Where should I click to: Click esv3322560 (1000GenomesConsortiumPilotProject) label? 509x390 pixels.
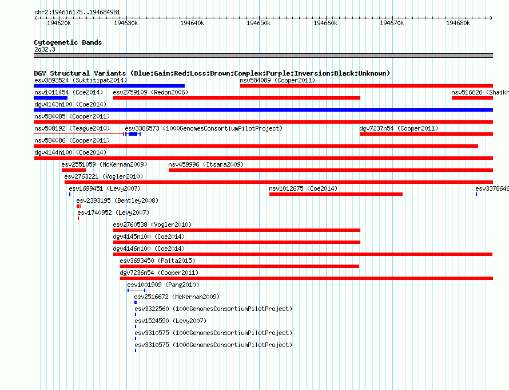tap(213, 309)
